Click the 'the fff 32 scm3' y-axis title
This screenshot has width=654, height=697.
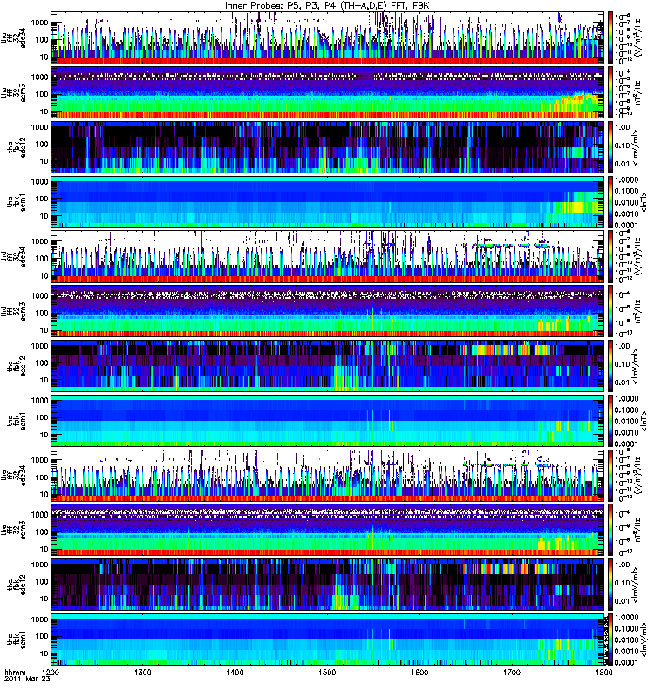[x=14, y=530]
